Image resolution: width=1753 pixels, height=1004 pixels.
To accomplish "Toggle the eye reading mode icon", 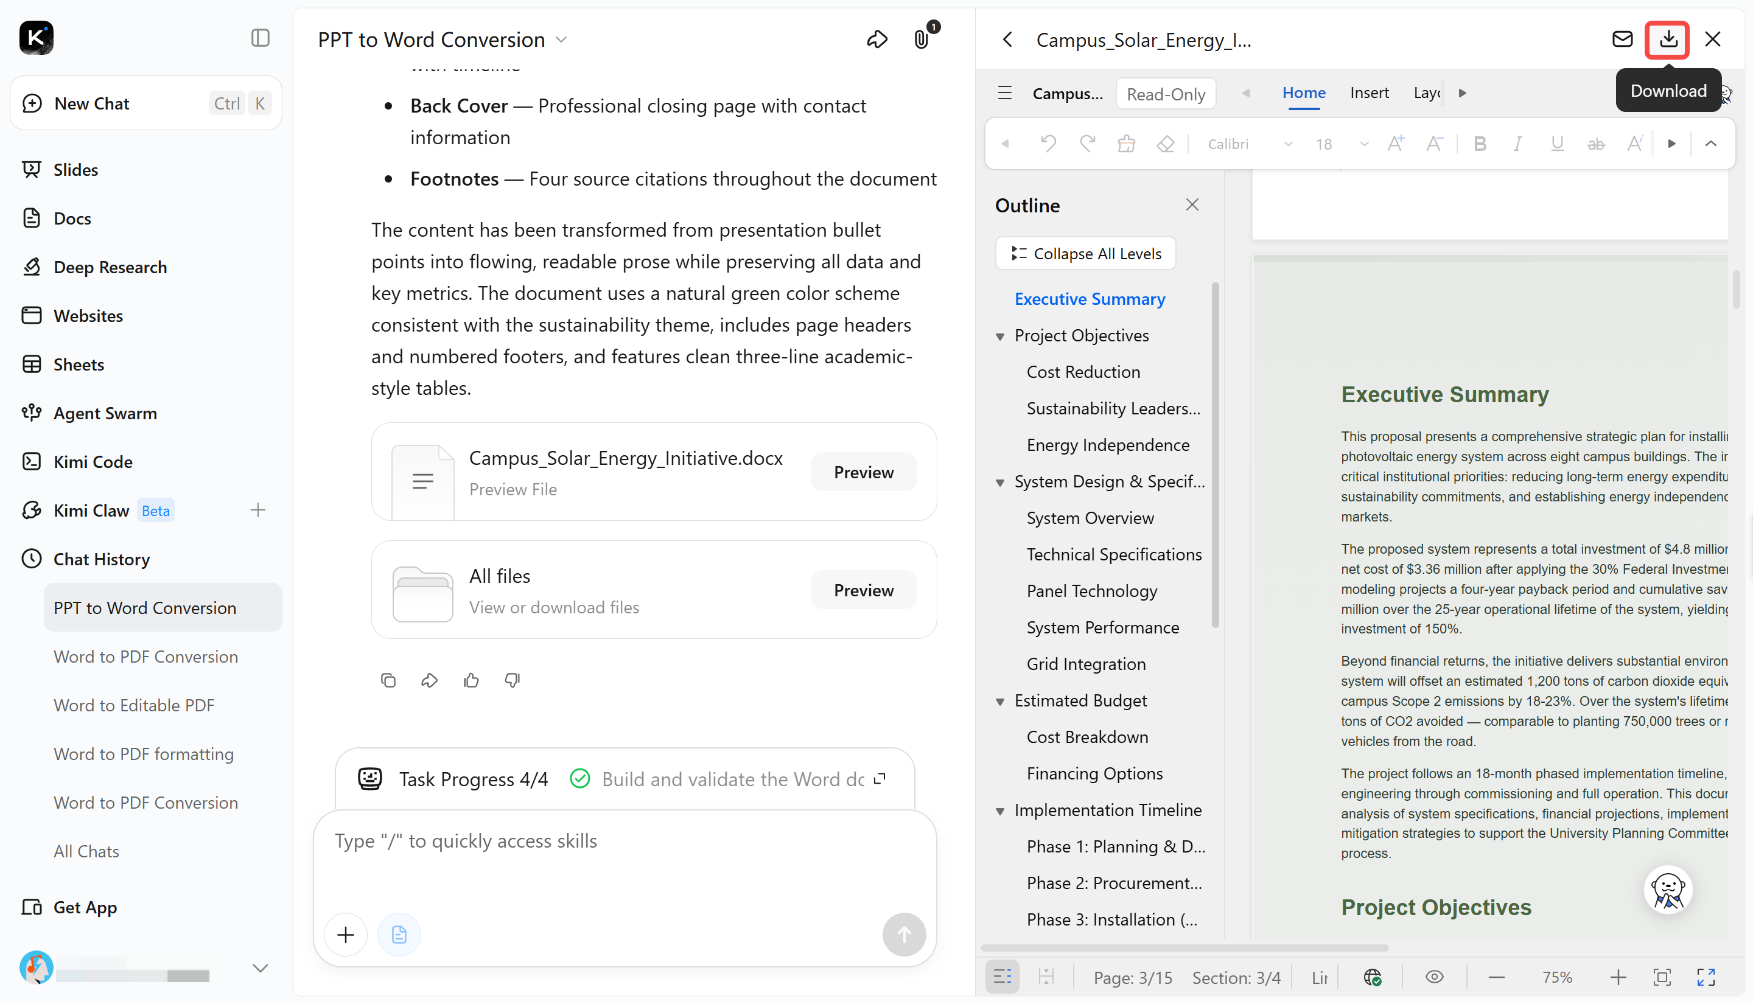I will [x=1435, y=977].
